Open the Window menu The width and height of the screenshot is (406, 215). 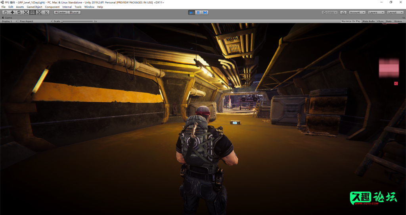(89, 7)
